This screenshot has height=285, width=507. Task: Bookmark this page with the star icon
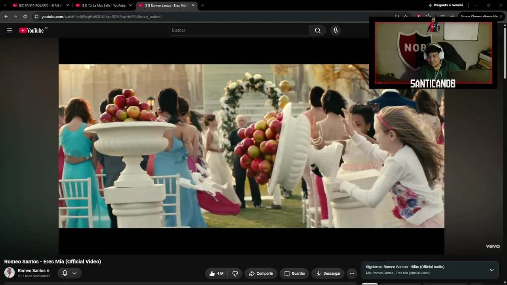pyautogui.click(x=406, y=17)
